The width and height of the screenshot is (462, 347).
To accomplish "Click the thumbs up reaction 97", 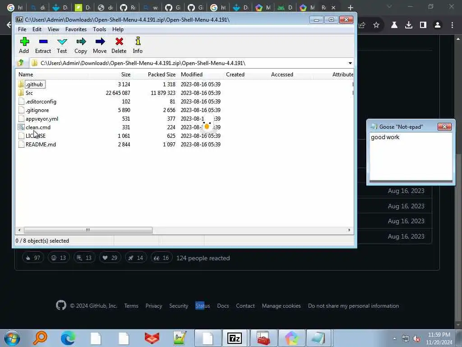I will [33, 258].
